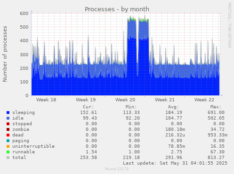Screen dimensions: 234x174
Task: Click the sleeping legend color swatch
Action: click(x=8, y=113)
